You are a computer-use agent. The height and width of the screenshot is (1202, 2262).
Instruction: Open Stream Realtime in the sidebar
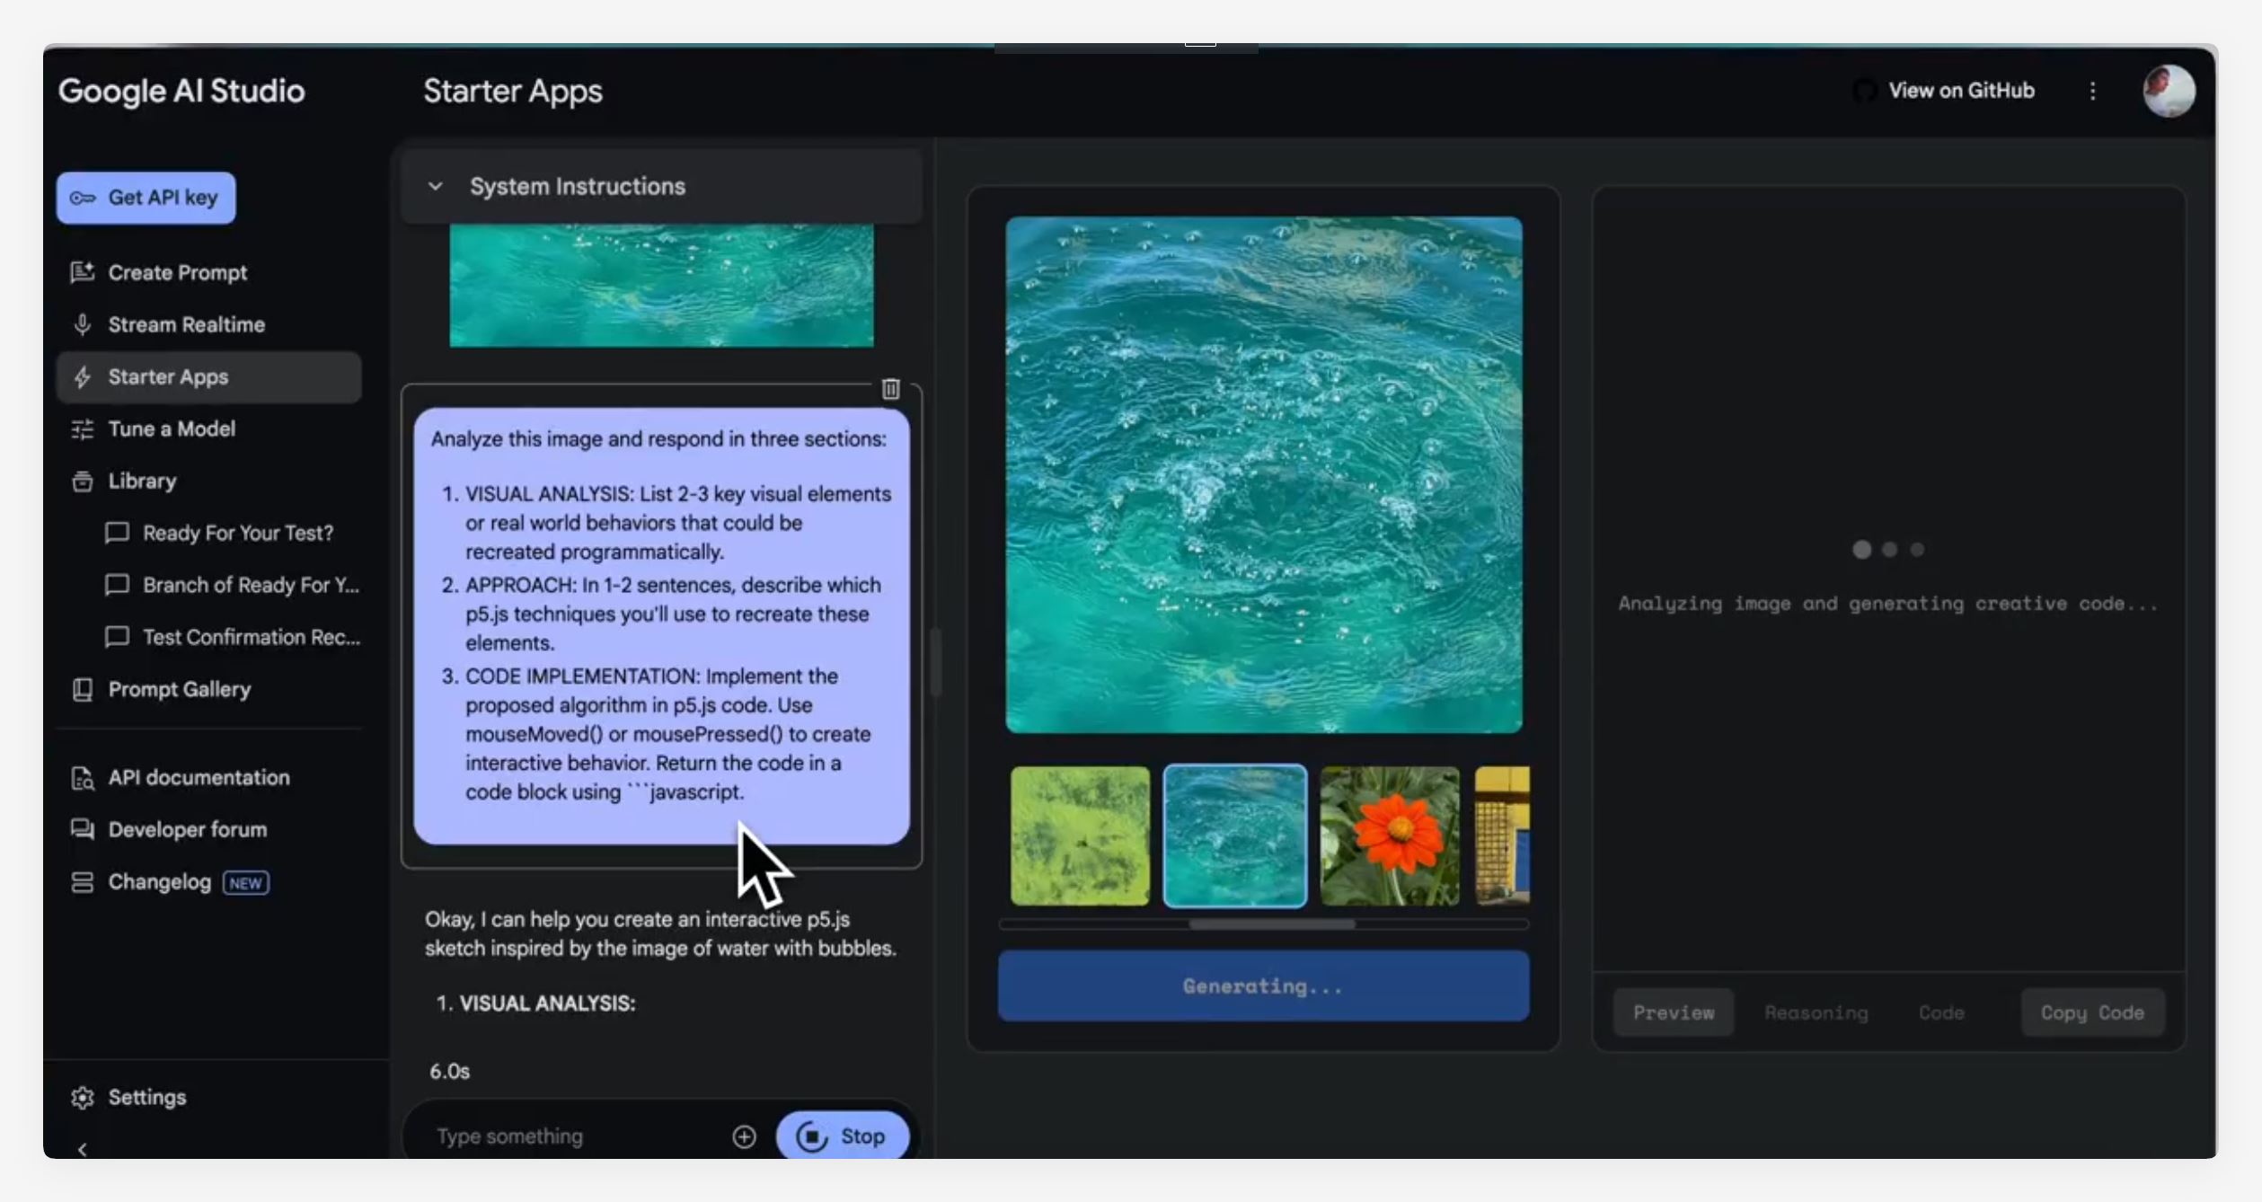tap(186, 324)
